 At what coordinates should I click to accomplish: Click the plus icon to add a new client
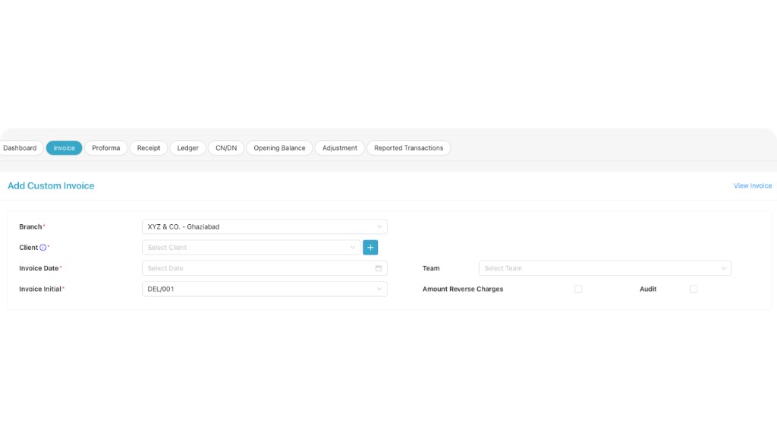[370, 247]
